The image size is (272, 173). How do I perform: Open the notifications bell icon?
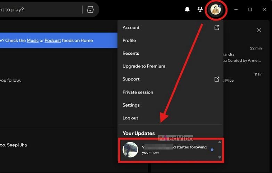tap(187, 9)
